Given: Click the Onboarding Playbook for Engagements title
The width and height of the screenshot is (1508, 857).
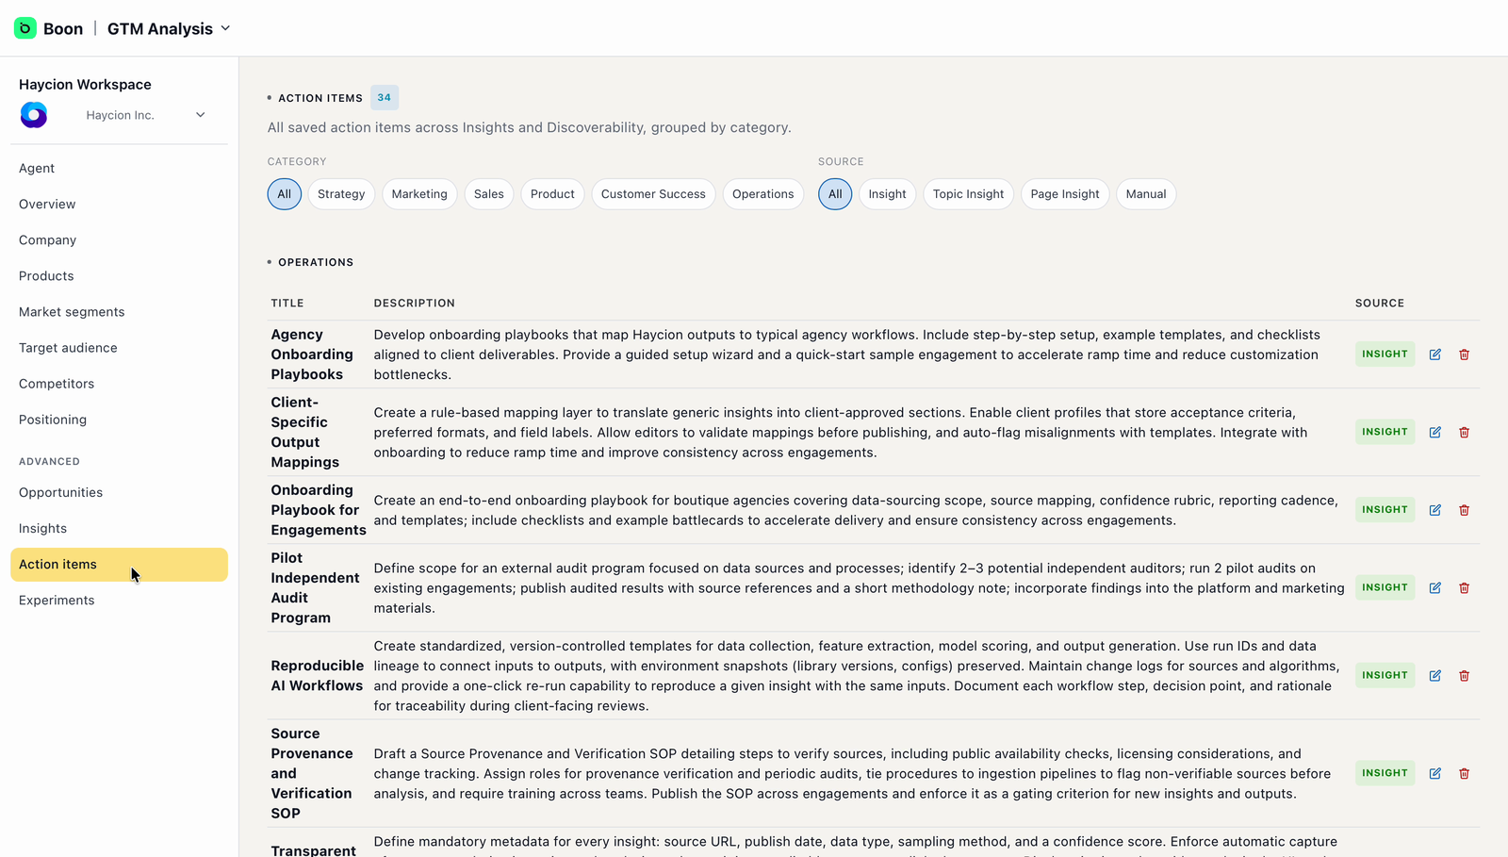Looking at the screenshot, I should (x=319, y=510).
